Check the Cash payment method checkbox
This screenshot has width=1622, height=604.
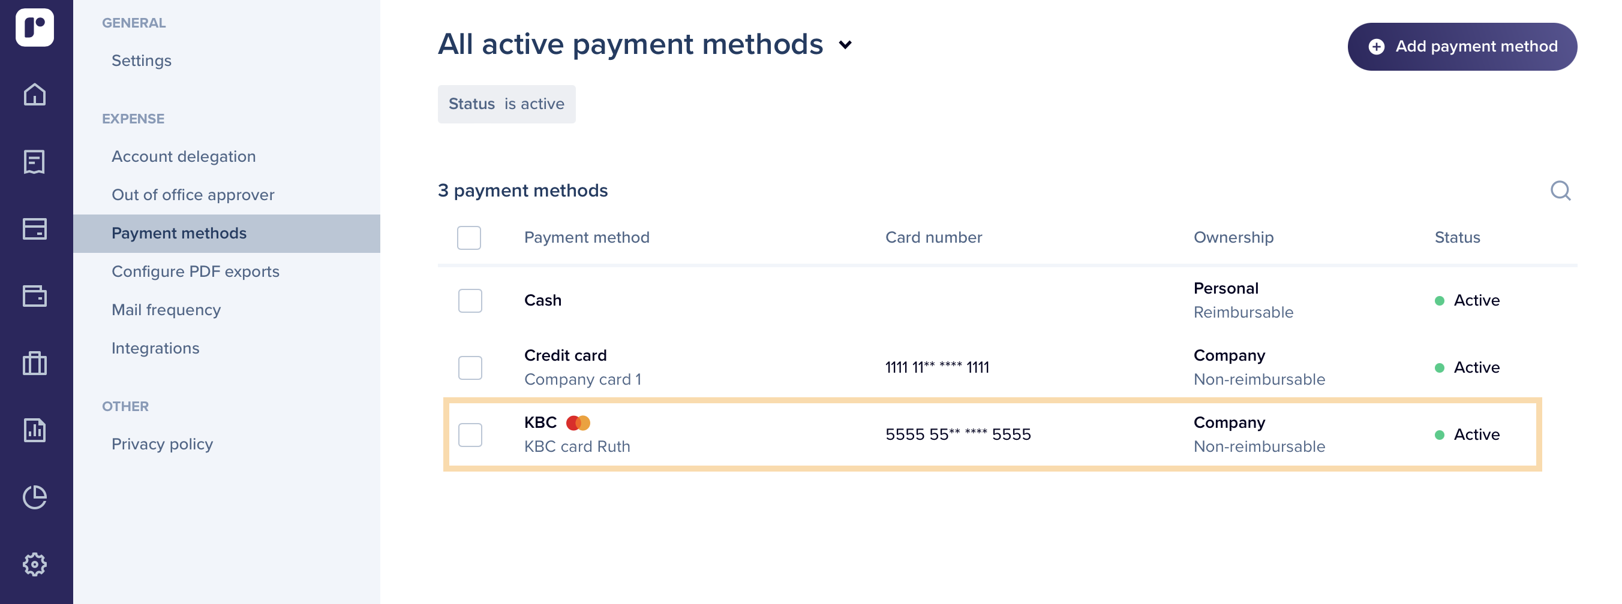click(470, 301)
